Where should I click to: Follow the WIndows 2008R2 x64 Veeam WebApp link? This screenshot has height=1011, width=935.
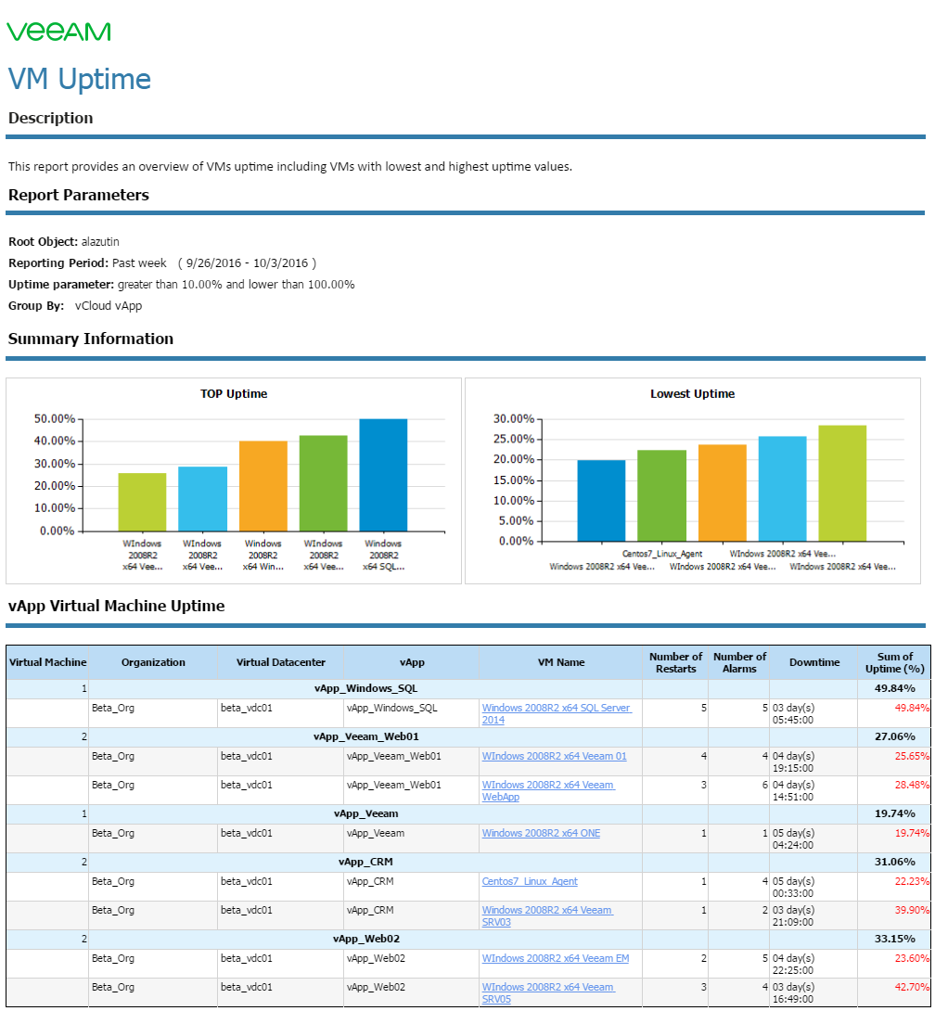click(x=548, y=790)
